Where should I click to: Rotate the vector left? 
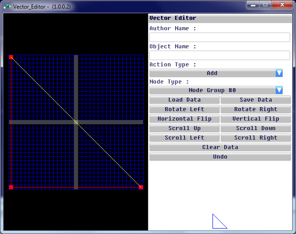(x=184, y=109)
